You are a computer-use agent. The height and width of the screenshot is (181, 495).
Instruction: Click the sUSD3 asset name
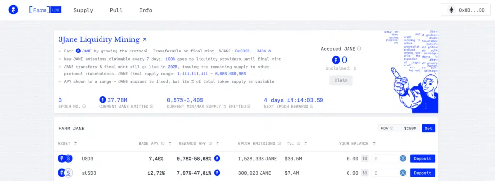point(89,173)
